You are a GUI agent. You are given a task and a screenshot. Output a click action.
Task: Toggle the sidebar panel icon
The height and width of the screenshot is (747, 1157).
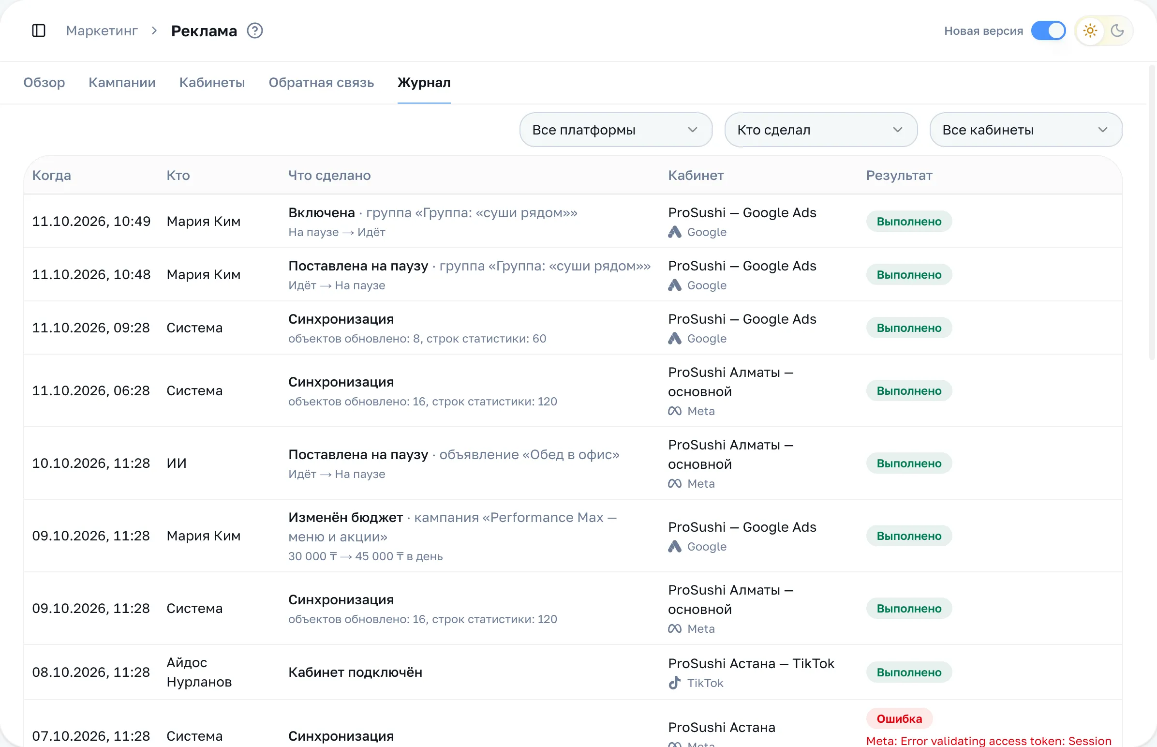38,30
